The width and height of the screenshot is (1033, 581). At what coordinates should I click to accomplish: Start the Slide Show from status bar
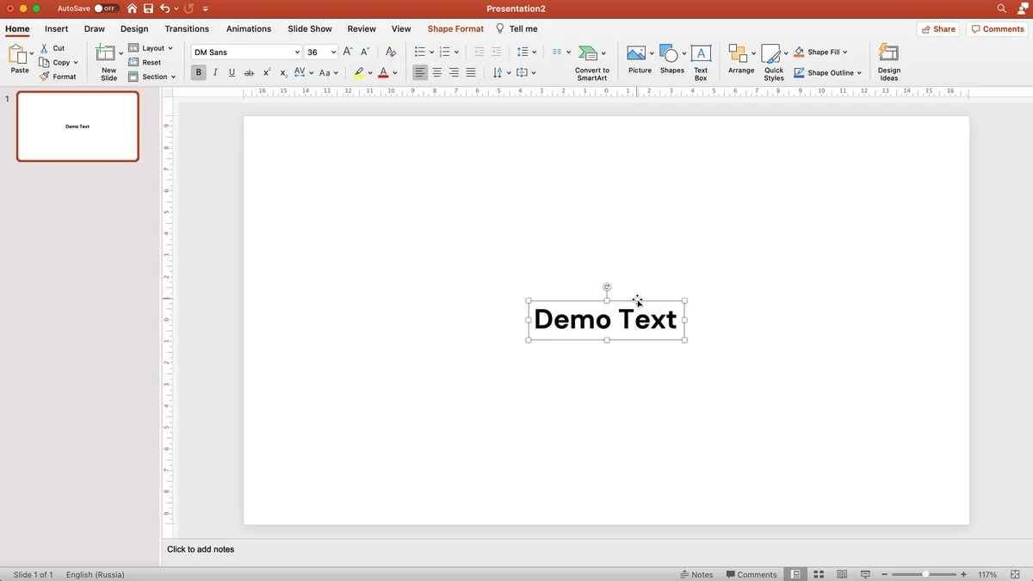coord(864,574)
